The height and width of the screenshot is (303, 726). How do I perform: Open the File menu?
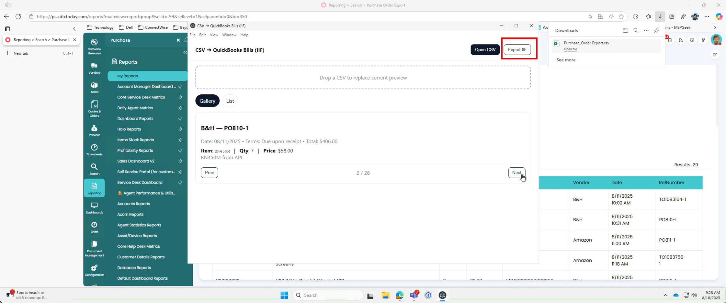pyautogui.click(x=192, y=35)
